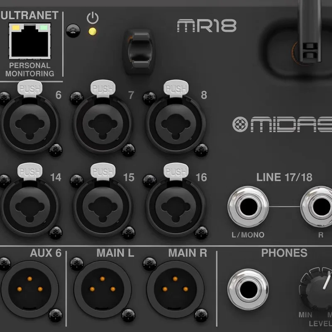
Task: Click the MR18 model logo
Action: tap(207, 26)
